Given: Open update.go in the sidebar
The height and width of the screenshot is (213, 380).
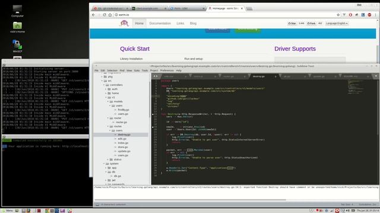Looking at the screenshot, I should pyautogui.click(x=124, y=151).
